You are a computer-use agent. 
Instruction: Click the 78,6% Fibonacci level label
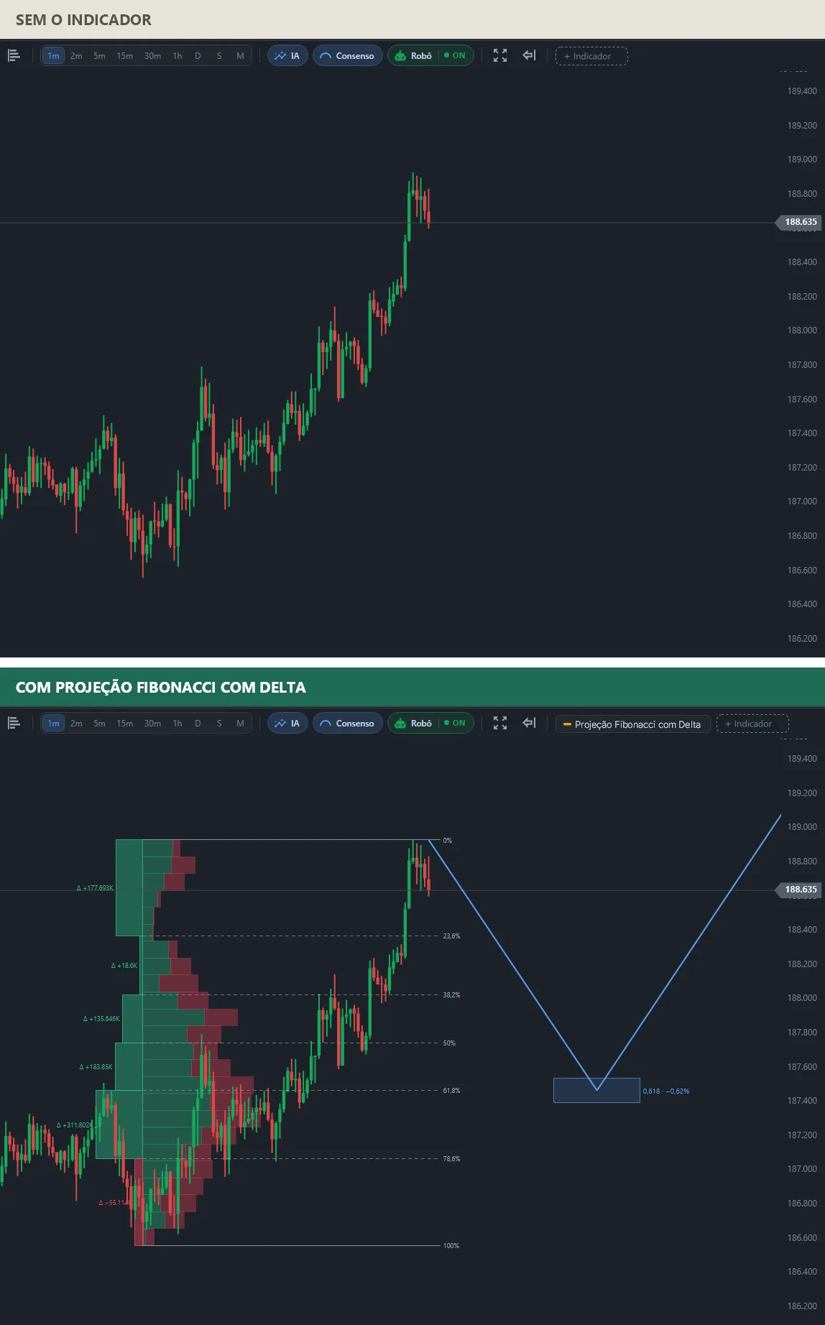pos(451,1159)
